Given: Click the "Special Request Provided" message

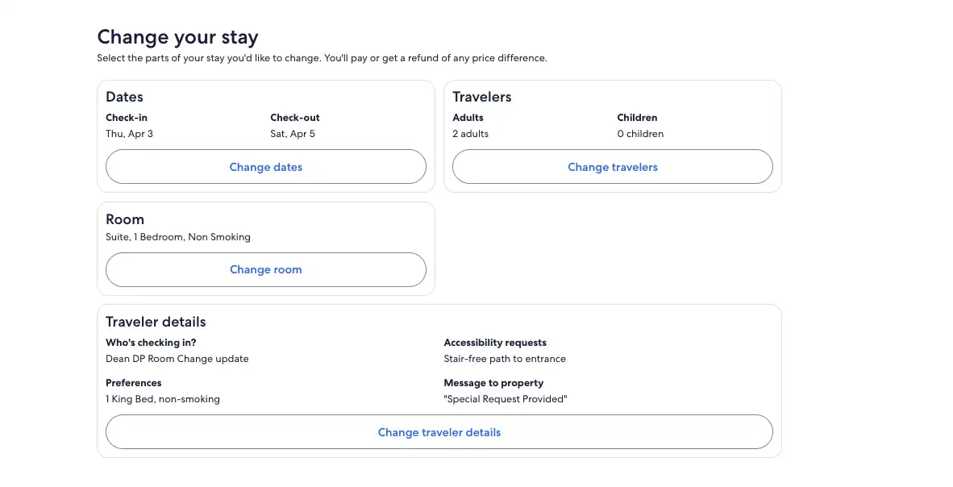Looking at the screenshot, I should [506, 399].
